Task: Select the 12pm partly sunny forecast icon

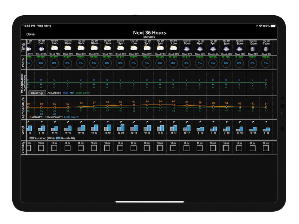Action: pyautogui.click(x=121, y=48)
